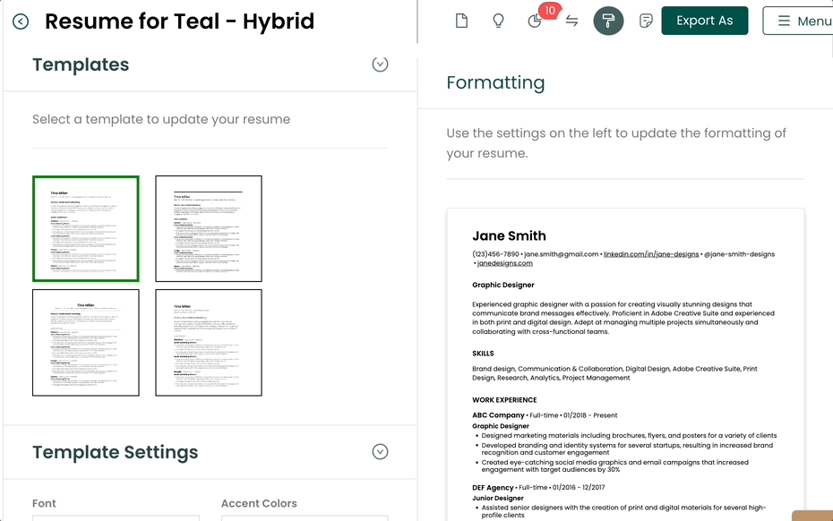This screenshot has height=521, width=833.
Task: Open the pie chart icon showing 10 notifications
Action: pyautogui.click(x=535, y=20)
